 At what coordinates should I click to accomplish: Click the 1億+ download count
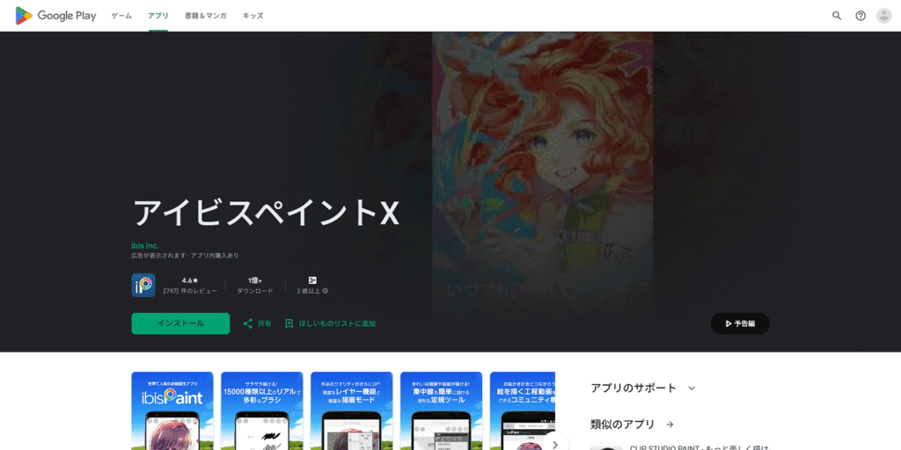[255, 280]
